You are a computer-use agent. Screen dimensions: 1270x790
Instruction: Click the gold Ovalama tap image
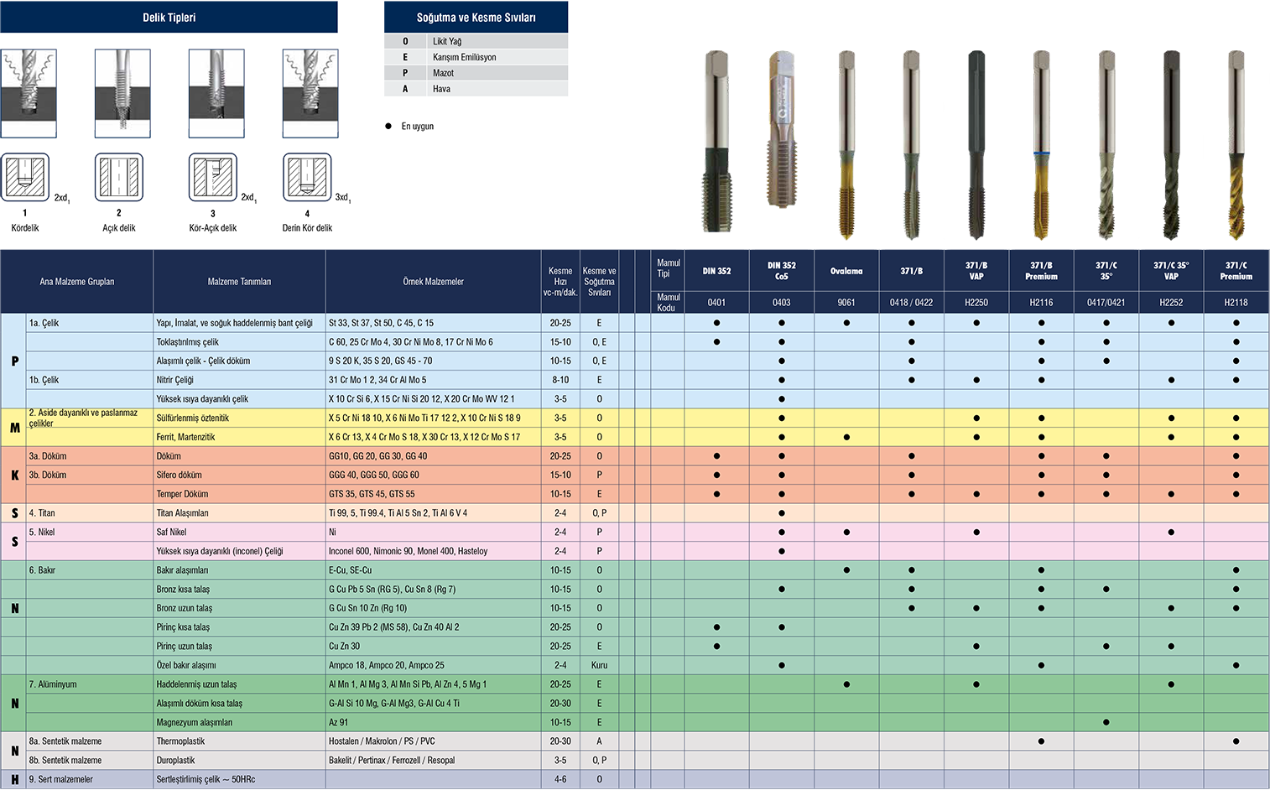tap(846, 147)
